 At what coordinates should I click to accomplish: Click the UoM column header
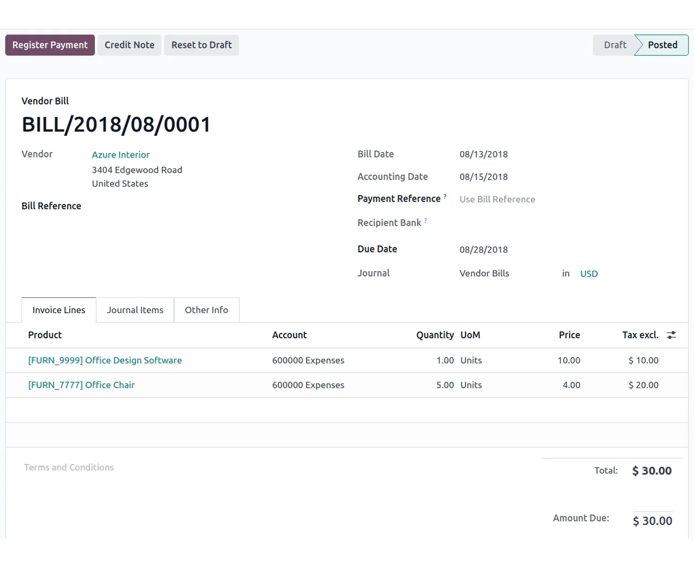470,335
